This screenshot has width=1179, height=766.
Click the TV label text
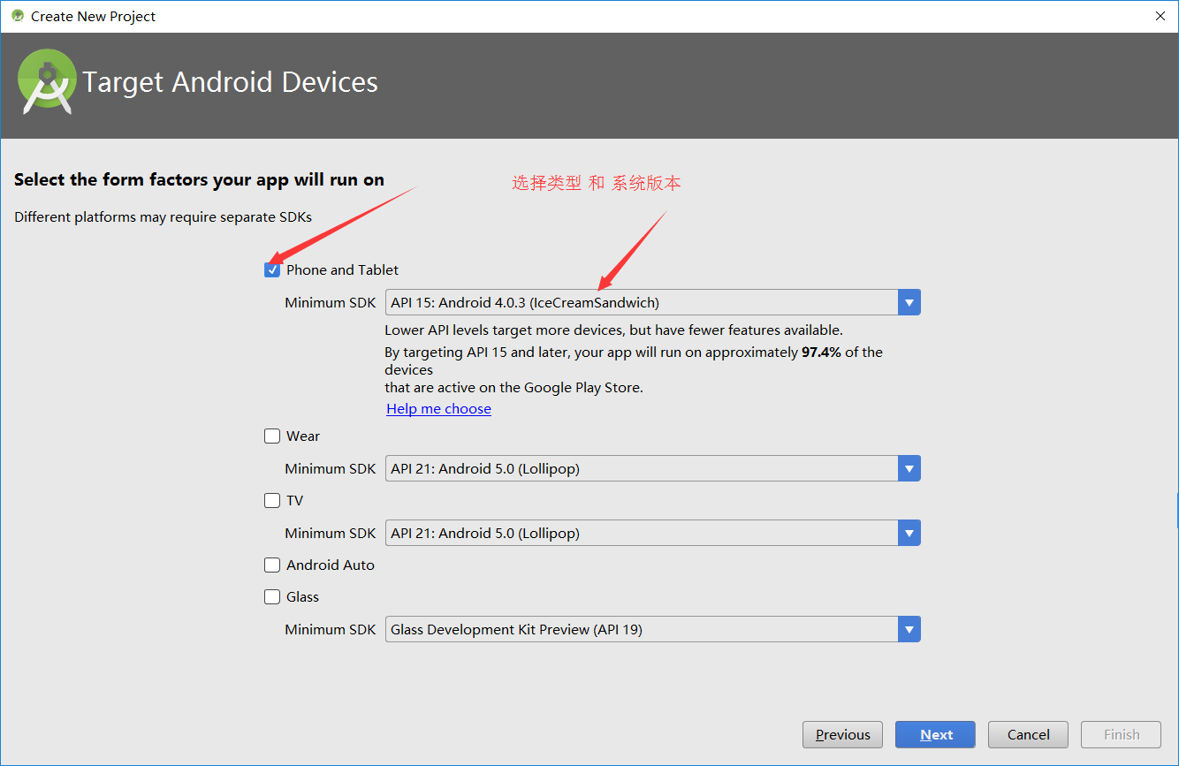point(294,501)
